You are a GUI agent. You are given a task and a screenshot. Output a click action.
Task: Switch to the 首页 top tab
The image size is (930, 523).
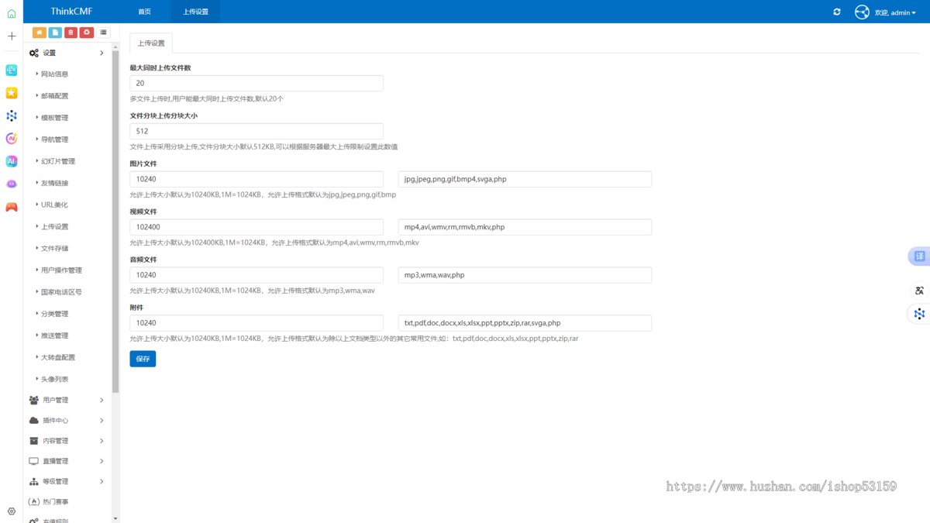tap(145, 12)
